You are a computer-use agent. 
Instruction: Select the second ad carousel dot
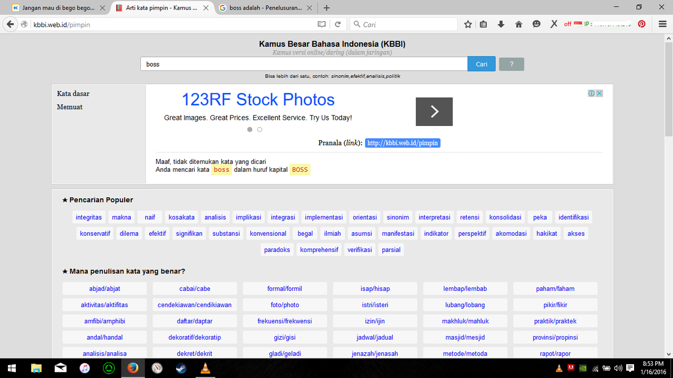coord(260,129)
